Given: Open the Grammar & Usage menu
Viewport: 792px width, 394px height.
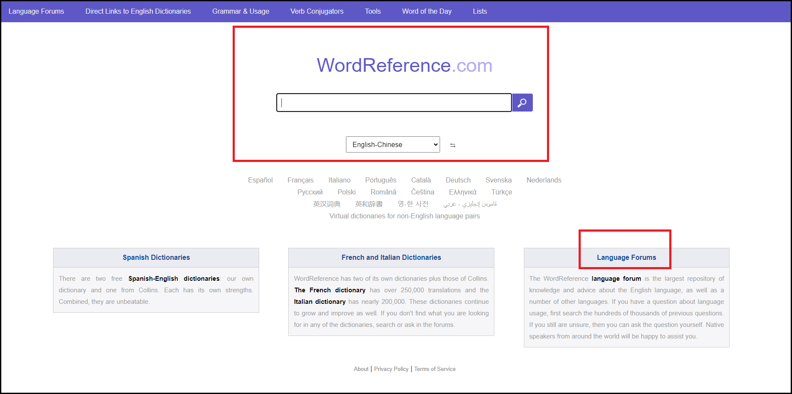Looking at the screenshot, I should 241,11.
